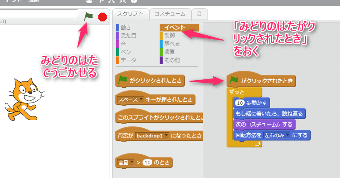This screenshot has width=340, height=178.
Task: Select the その他 block category
Action: [172, 60]
